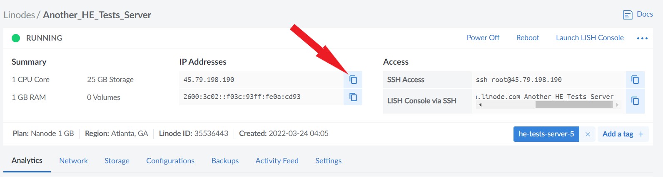Image resolution: width=663 pixels, height=177 pixels.
Task: Copy the IPv4 address 45.79.198.190
Action: pos(353,80)
